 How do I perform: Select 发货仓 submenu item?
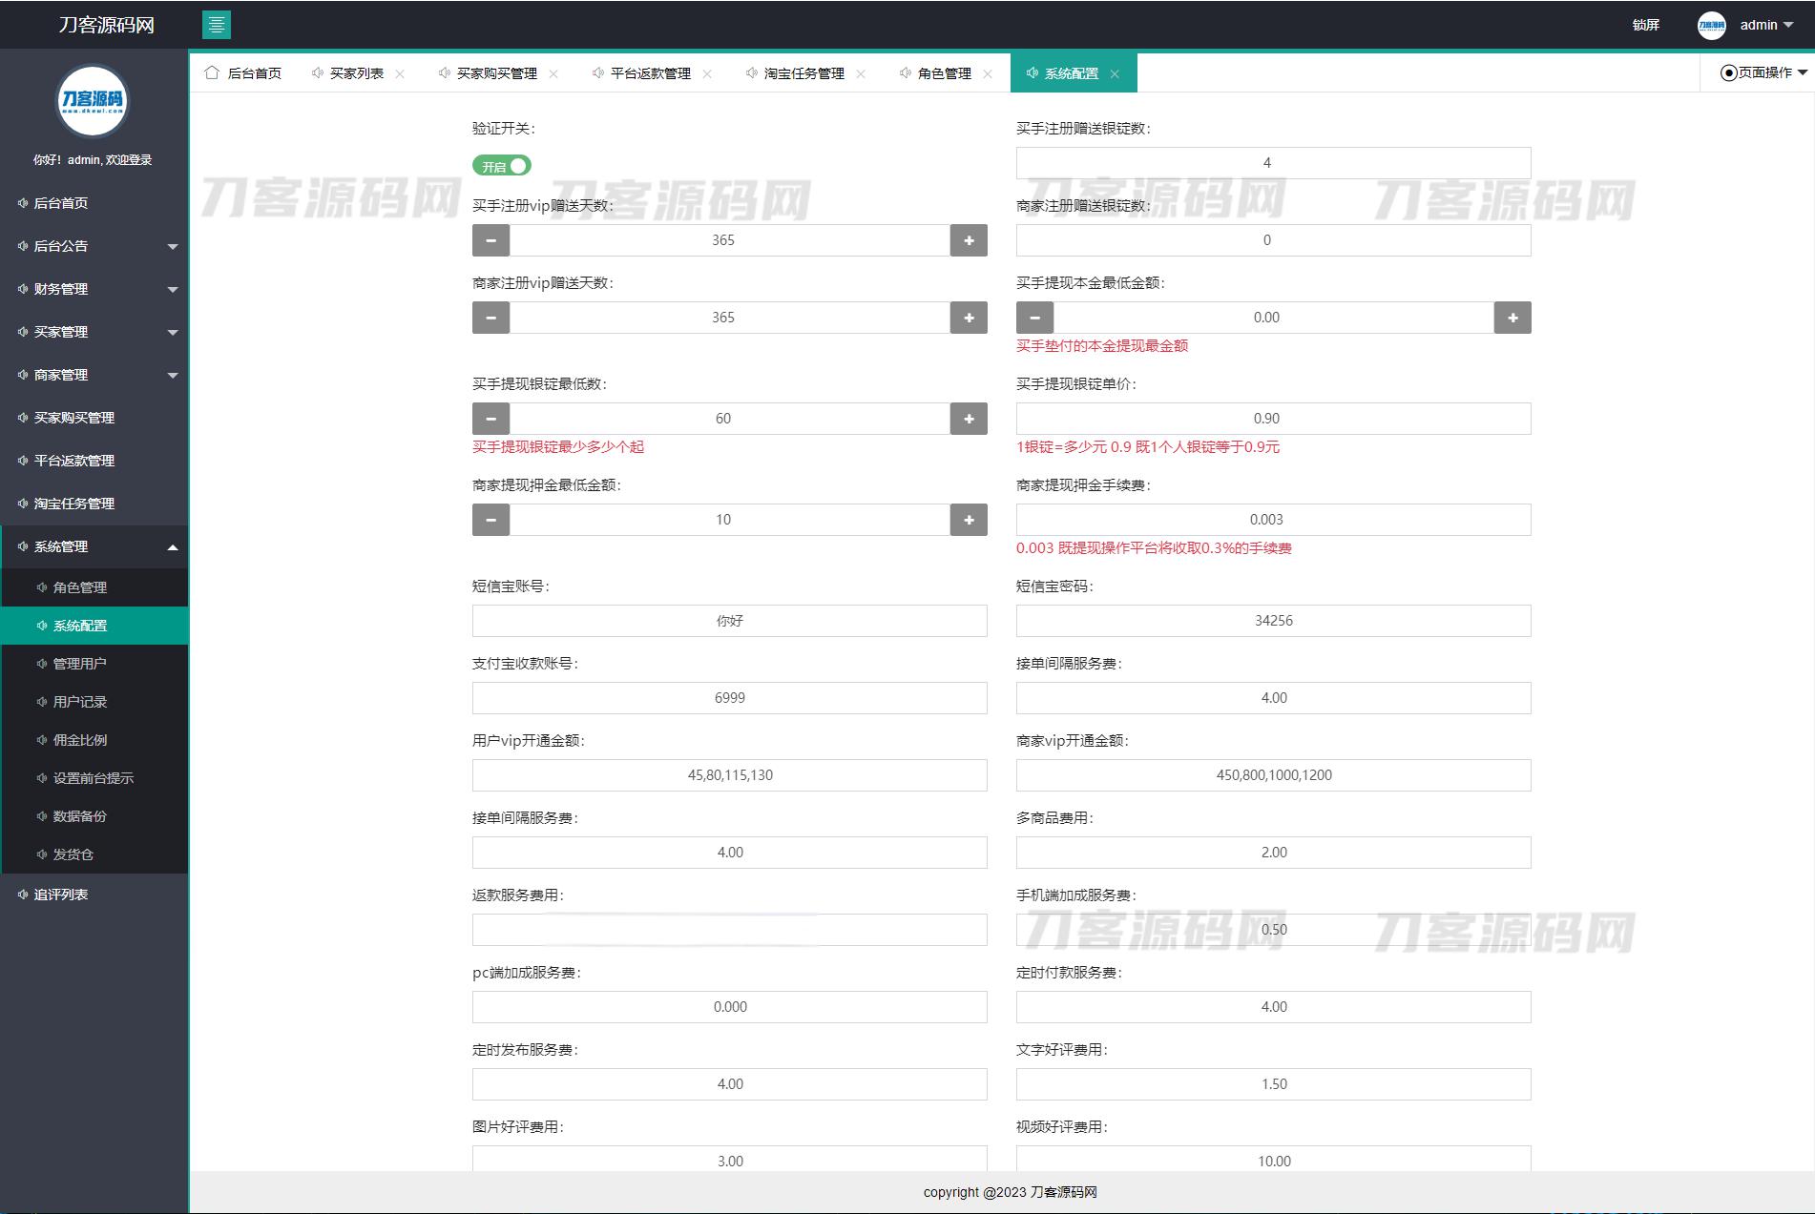point(94,854)
